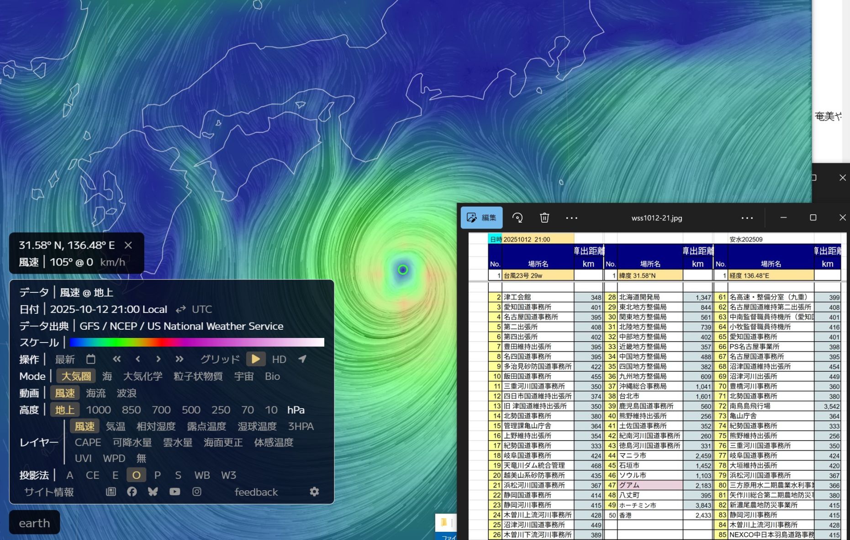Screen dimensions: 850x540
Task: Open the YouTube icon link
Action: pyautogui.click(x=174, y=492)
